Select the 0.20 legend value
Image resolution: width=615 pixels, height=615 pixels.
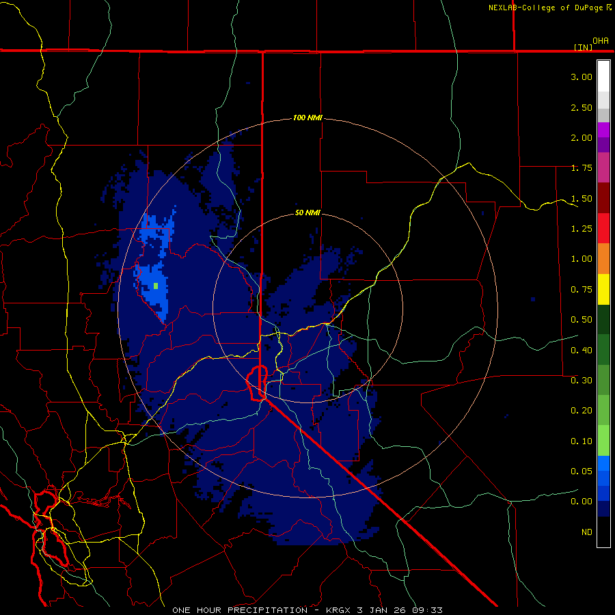click(x=582, y=411)
